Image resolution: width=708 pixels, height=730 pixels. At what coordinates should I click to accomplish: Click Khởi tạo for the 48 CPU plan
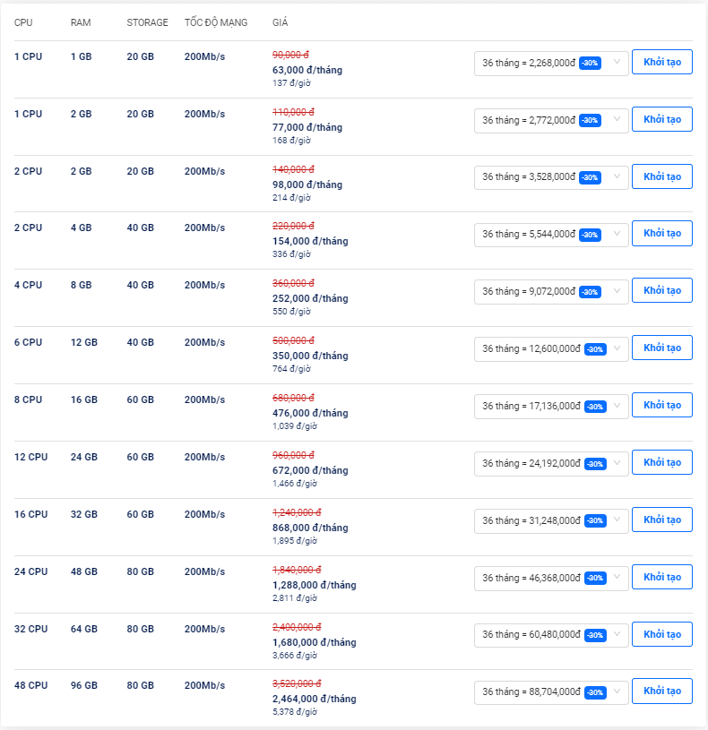662,691
